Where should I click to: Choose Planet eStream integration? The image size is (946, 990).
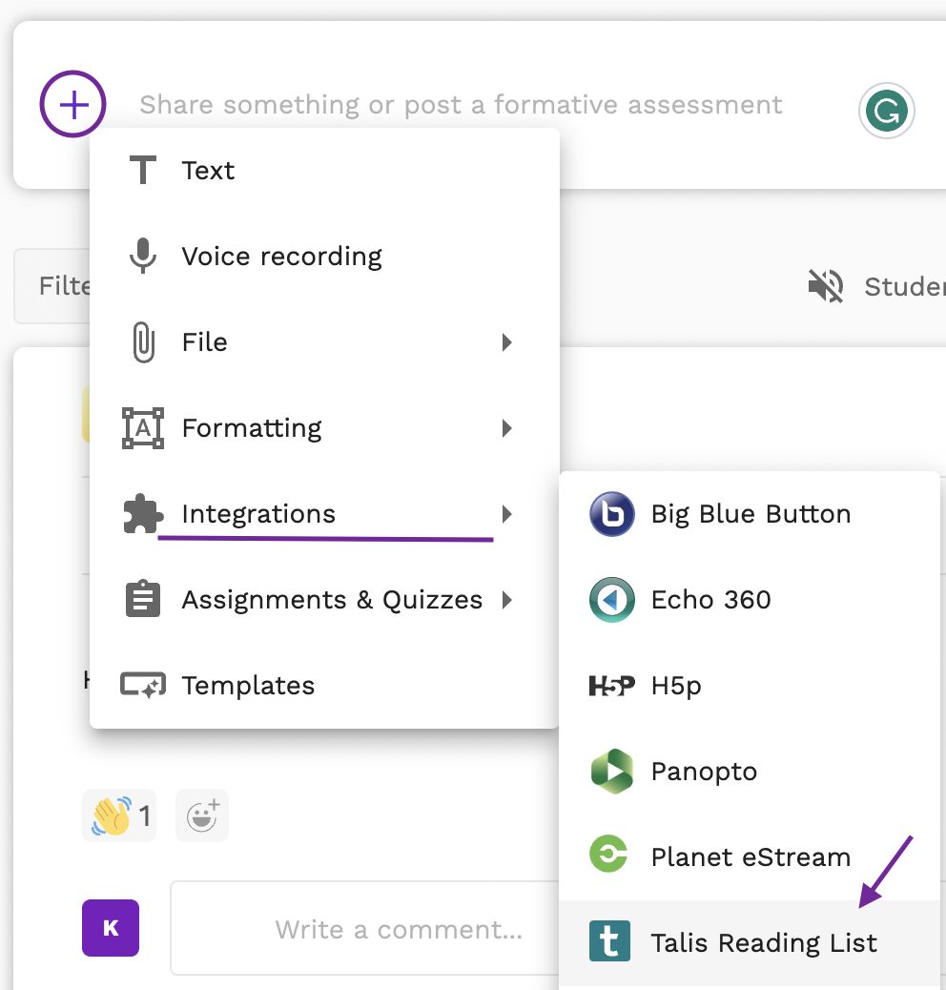coord(750,857)
